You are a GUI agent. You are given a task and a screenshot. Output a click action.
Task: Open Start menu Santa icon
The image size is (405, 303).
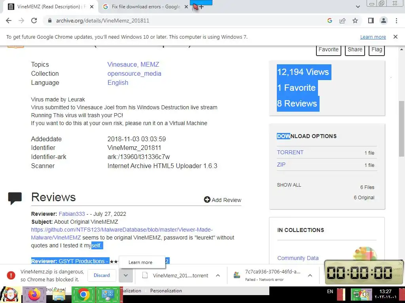click(10, 294)
